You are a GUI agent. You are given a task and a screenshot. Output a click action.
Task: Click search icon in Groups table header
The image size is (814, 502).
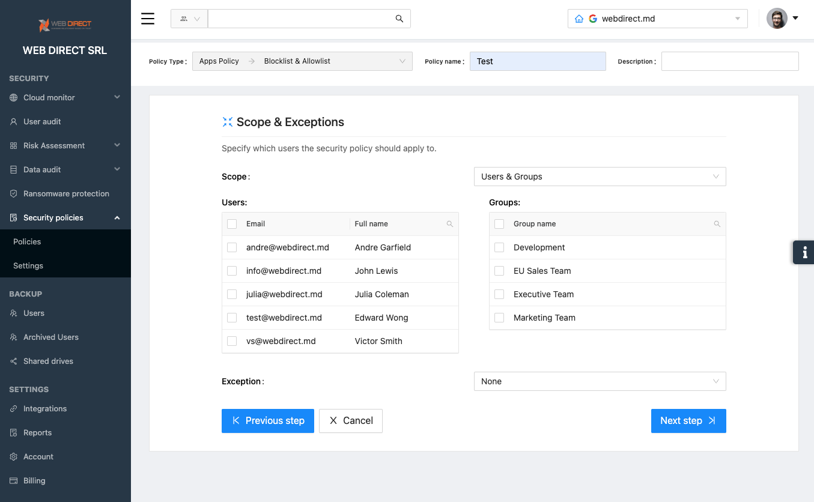click(x=717, y=224)
